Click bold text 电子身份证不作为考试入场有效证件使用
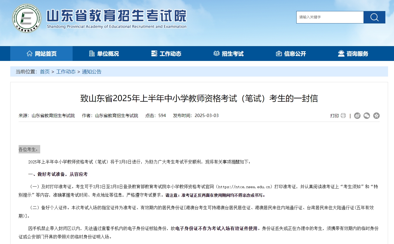The image size is (394, 244). pos(216,228)
